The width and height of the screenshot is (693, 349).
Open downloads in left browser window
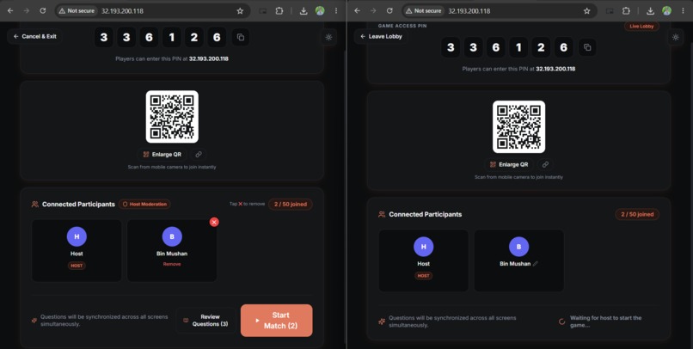(x=304, y=11)
